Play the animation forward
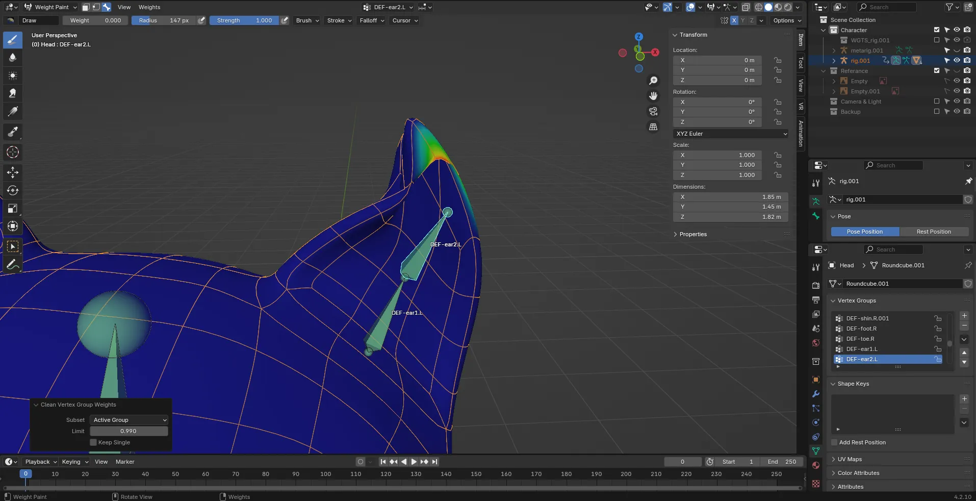Image resolution: width=976 pixels, height=501 pixels. point(414,462)
